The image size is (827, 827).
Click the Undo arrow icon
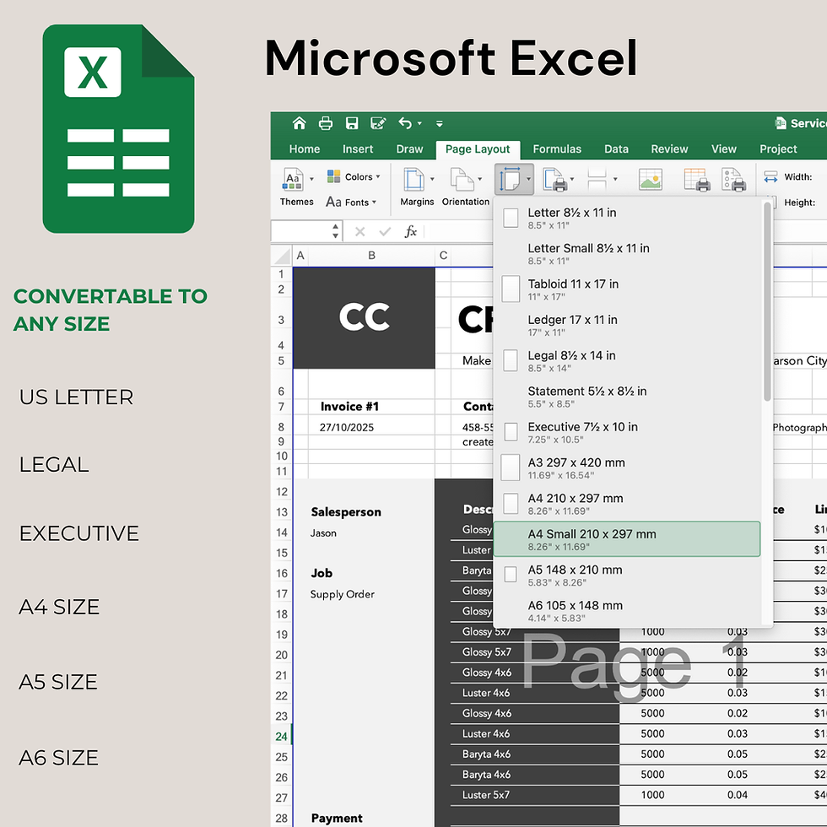[x=405, y=123]
